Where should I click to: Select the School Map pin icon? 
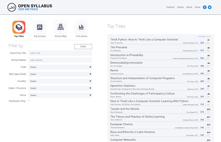coord(60,27)
